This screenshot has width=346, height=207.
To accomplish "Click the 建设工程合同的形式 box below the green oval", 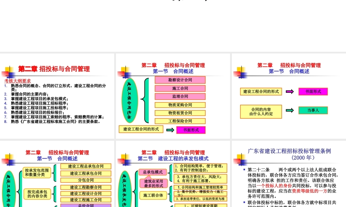I will (141, 129).
